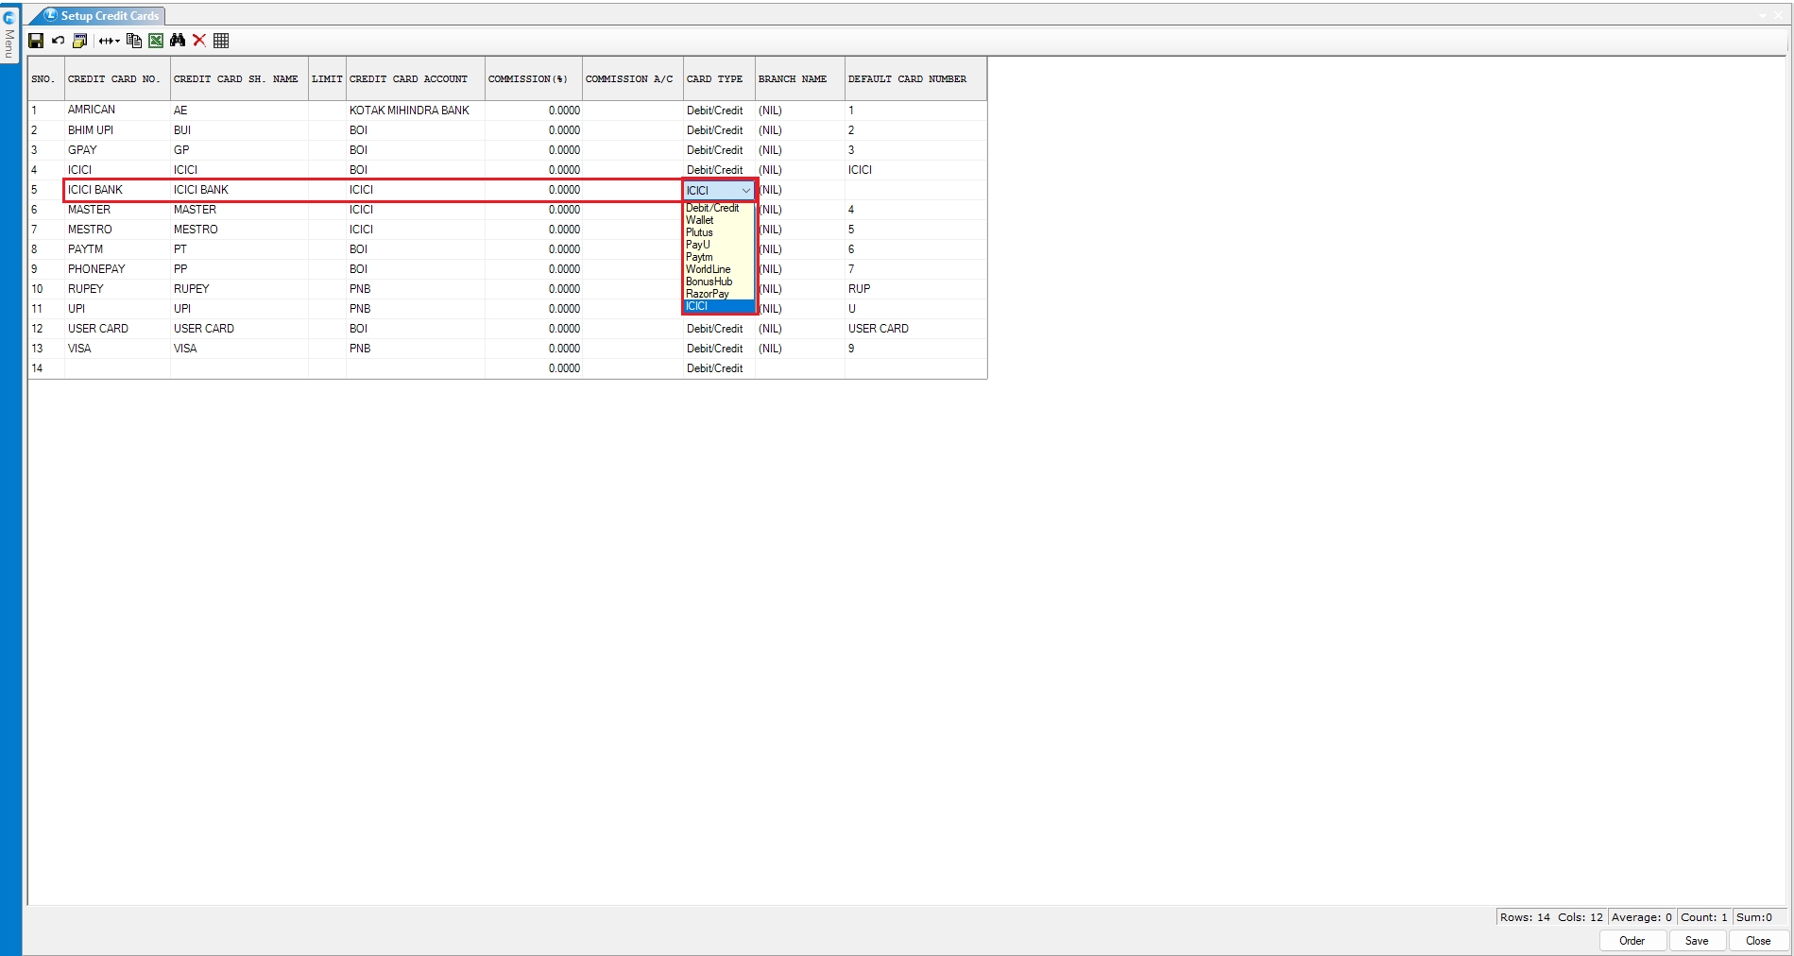Click the red X delete icon
This screenshot has height=956, width=1794.
tap(199, 41)
